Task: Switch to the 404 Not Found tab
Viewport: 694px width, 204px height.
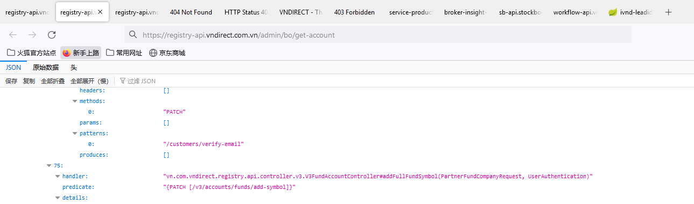Action: point(191,12)
